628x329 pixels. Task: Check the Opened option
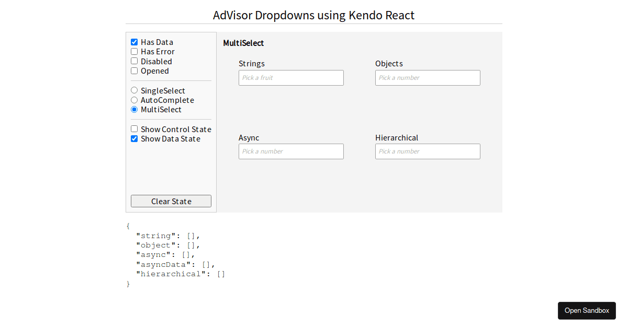tap(134, 70)
